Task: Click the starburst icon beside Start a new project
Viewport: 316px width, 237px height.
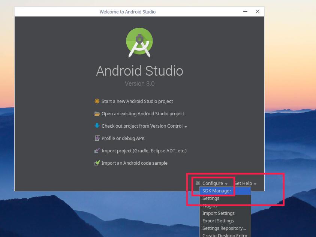Action: [x=97, y=101]
